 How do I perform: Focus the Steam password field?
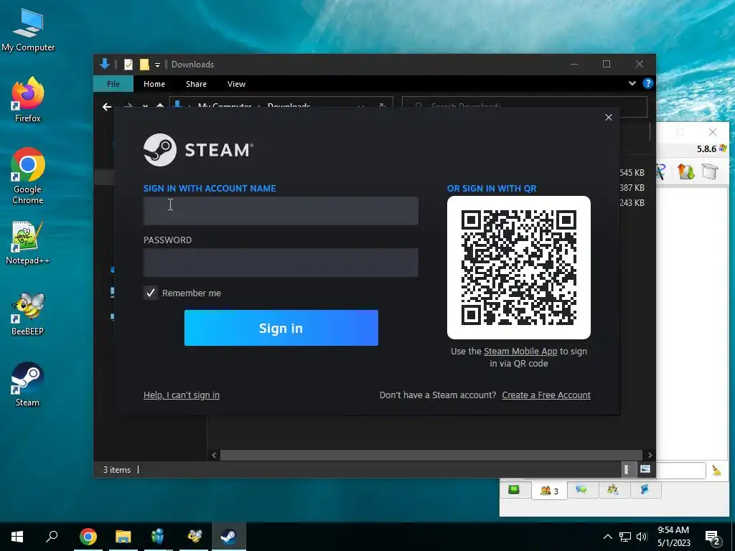[281, 263]
